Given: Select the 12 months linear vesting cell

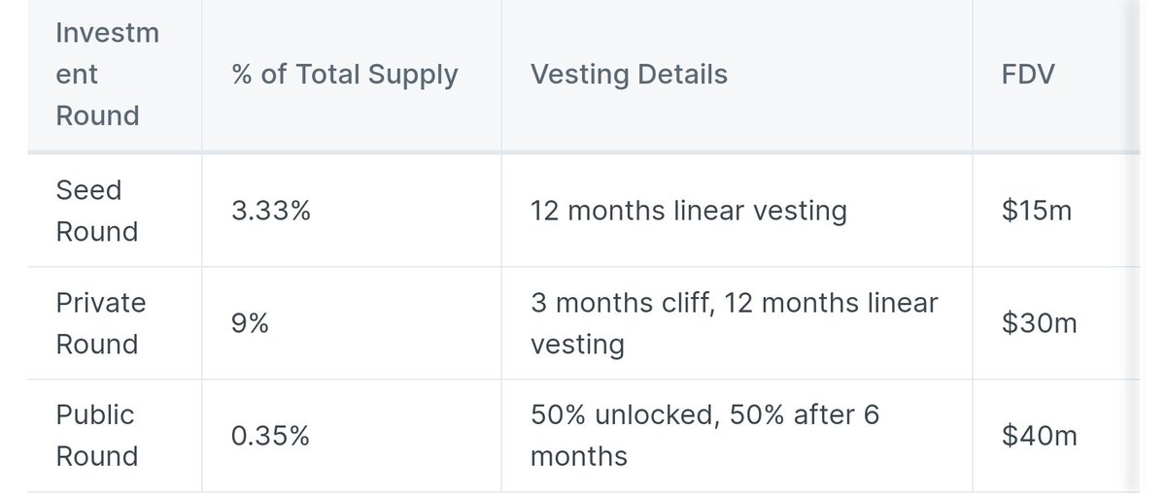Looking at the screenshot, I should pos(689,211).
